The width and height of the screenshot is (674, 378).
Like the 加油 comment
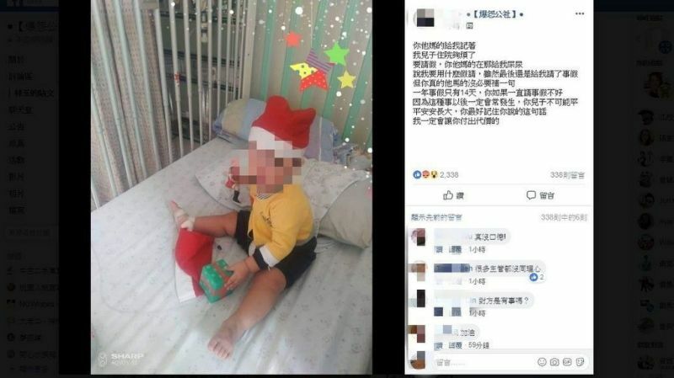pyautogui.click(x=438, y=345)
